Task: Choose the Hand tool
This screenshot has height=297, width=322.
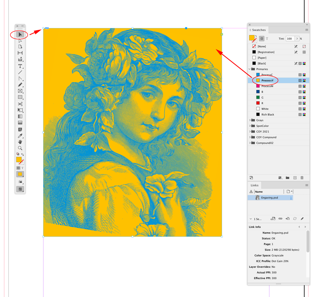Action: click(20, 142)
